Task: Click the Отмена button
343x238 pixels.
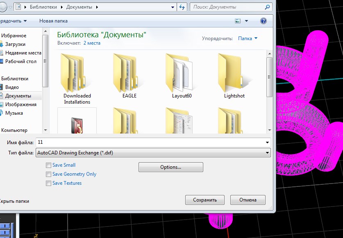Action: [248, 200]
